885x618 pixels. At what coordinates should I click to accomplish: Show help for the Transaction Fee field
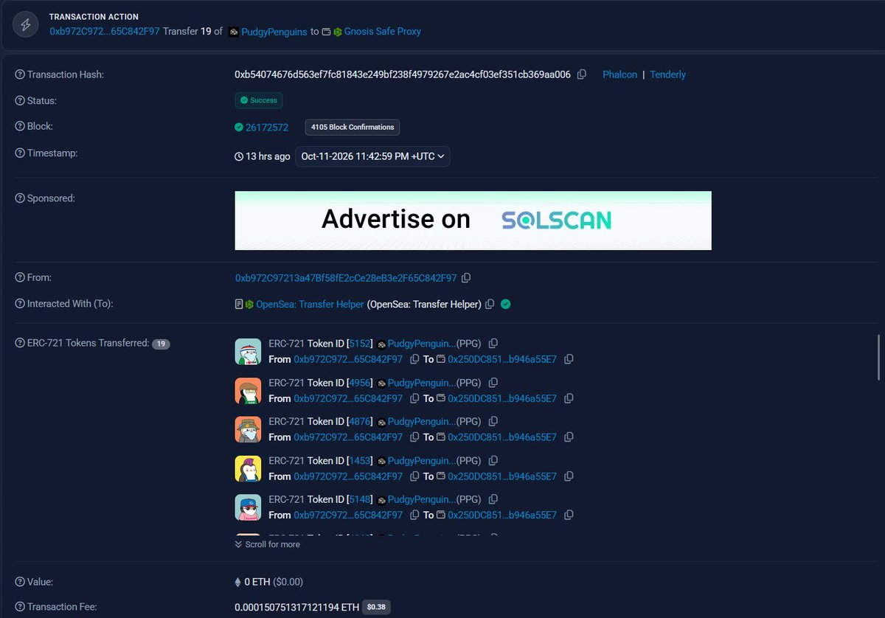coord(20,607)
